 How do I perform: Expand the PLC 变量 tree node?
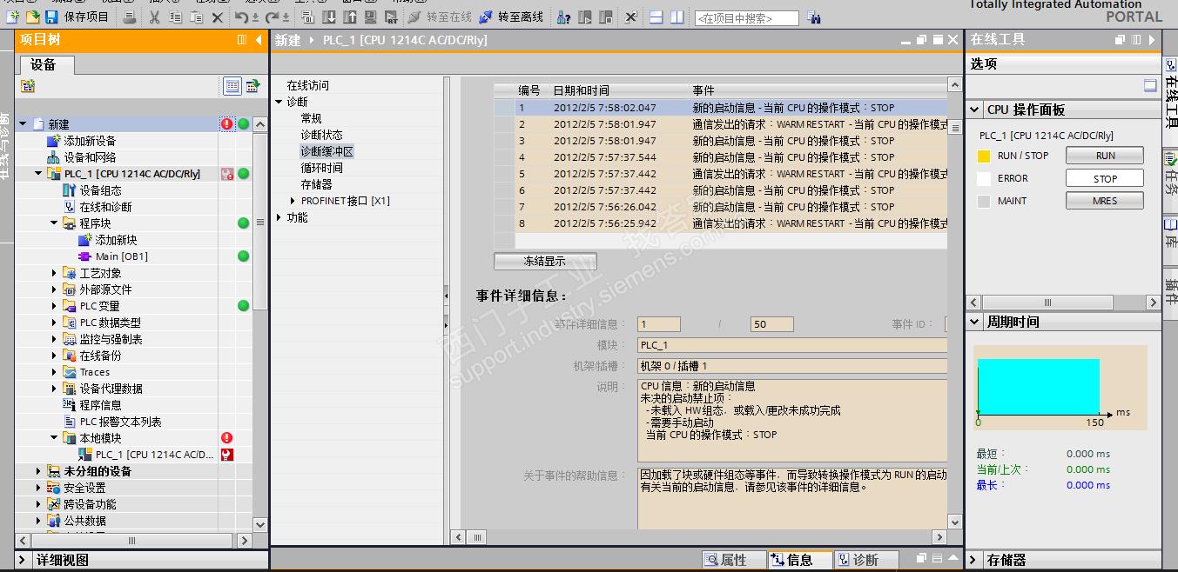coord(54,306)
